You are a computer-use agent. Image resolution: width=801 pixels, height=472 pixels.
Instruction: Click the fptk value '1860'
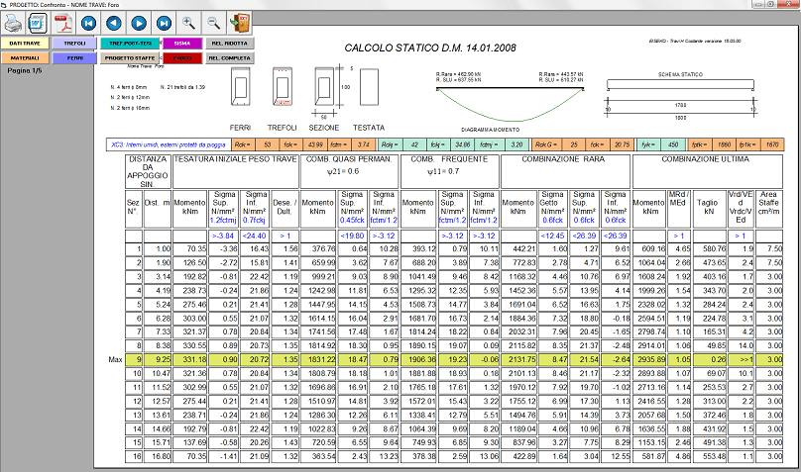[x=725, y=144]
